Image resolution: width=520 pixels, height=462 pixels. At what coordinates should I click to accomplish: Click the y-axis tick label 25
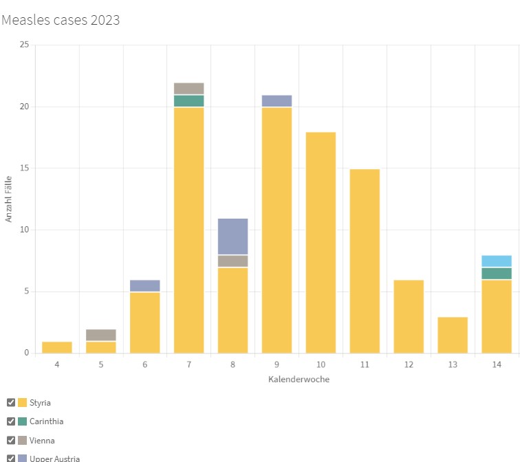24,45
